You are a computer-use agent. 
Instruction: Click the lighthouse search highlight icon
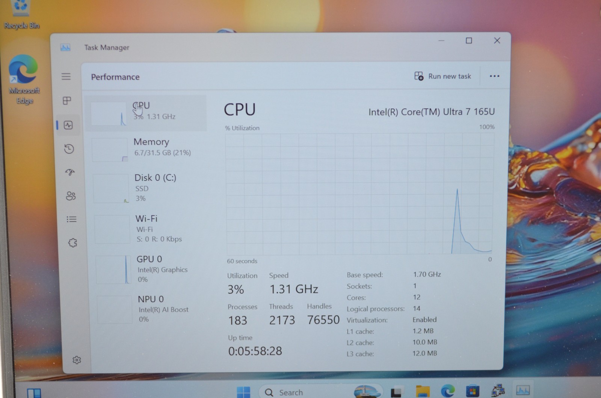367,392
